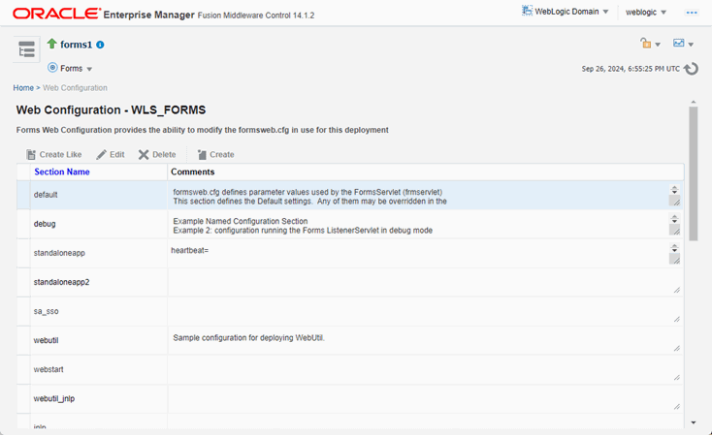This screenshot has height=436, width=712.
Task: Click the empty standaloneapp2 comments field
Action: [x=425, y=282]
